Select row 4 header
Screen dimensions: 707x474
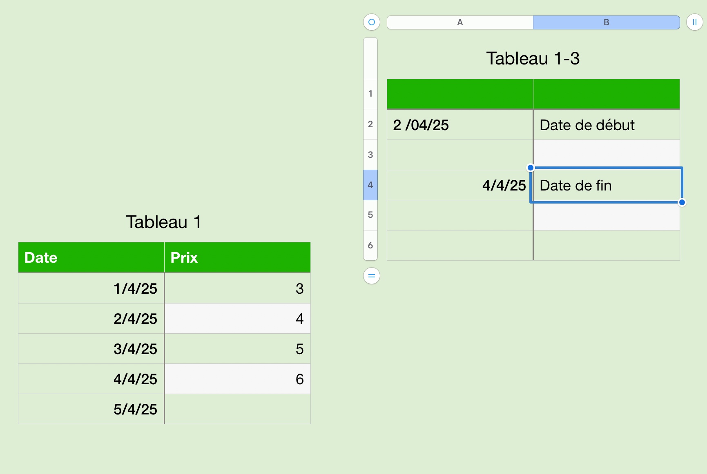[370, 185]
